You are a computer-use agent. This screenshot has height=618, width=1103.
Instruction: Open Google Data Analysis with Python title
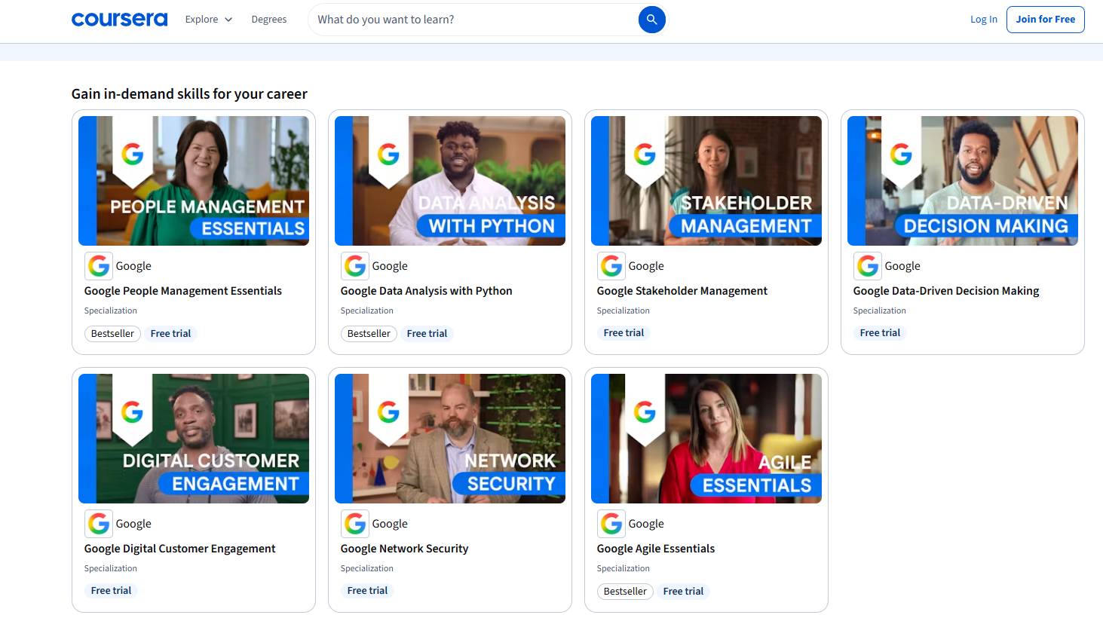[427, 291]
